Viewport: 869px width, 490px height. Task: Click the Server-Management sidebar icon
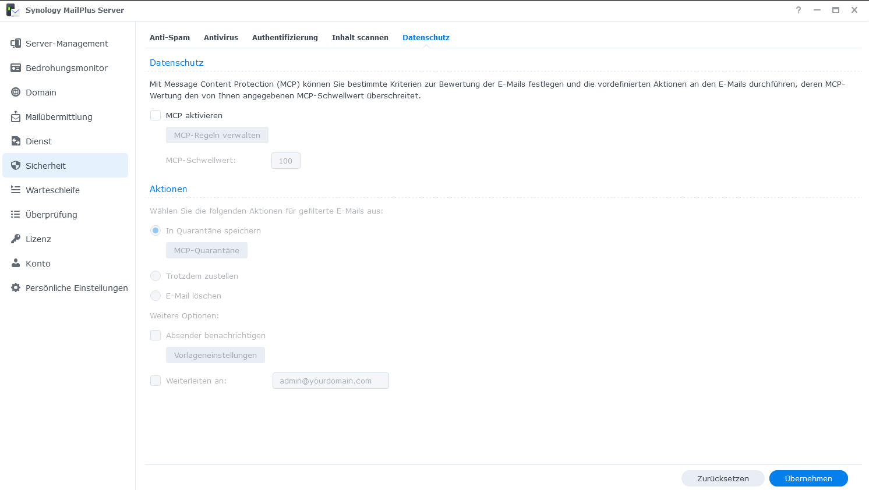(x=16, y=44)
